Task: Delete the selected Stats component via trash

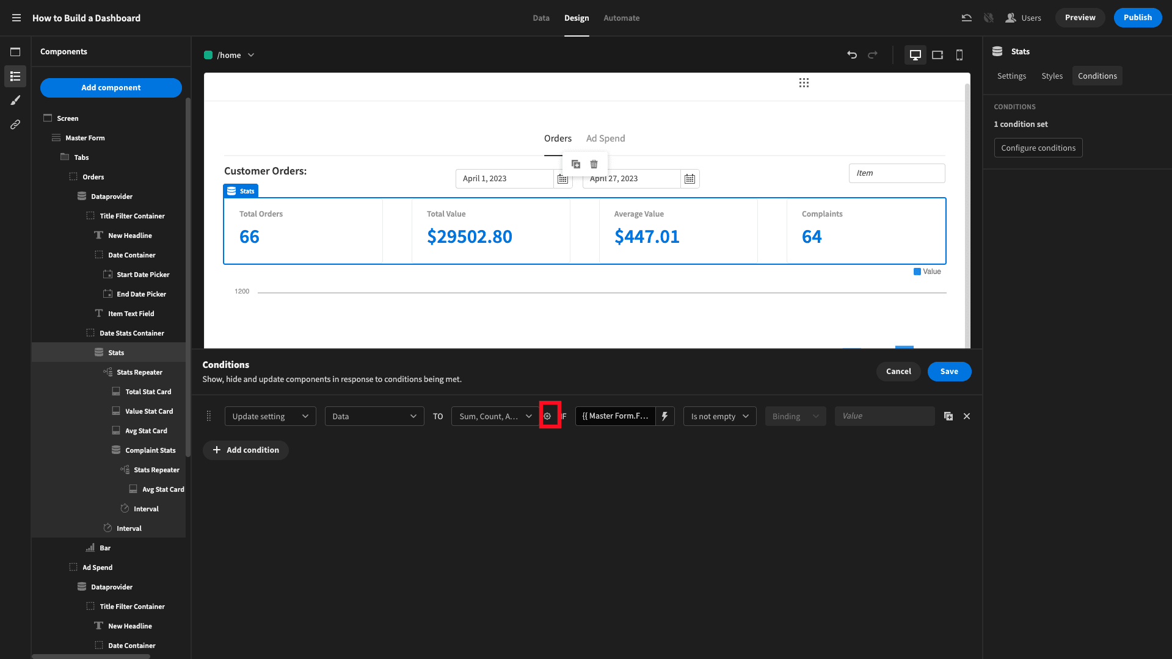Action: [x=594, y=164]
